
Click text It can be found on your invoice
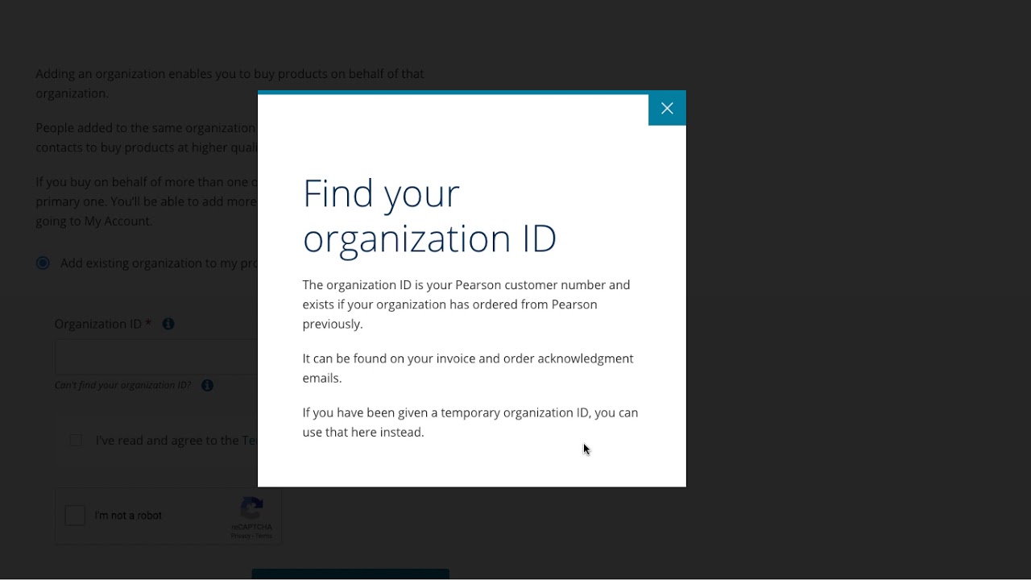pyautogui.click(x=468, y=368)
